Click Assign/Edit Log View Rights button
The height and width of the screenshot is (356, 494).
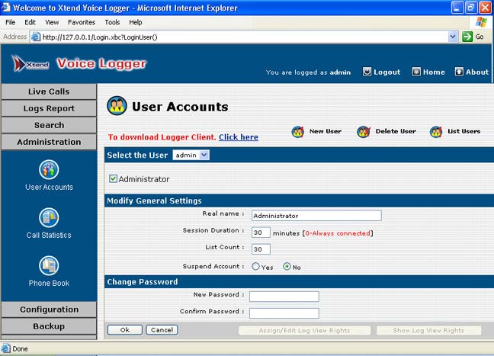tap(304, 331)
